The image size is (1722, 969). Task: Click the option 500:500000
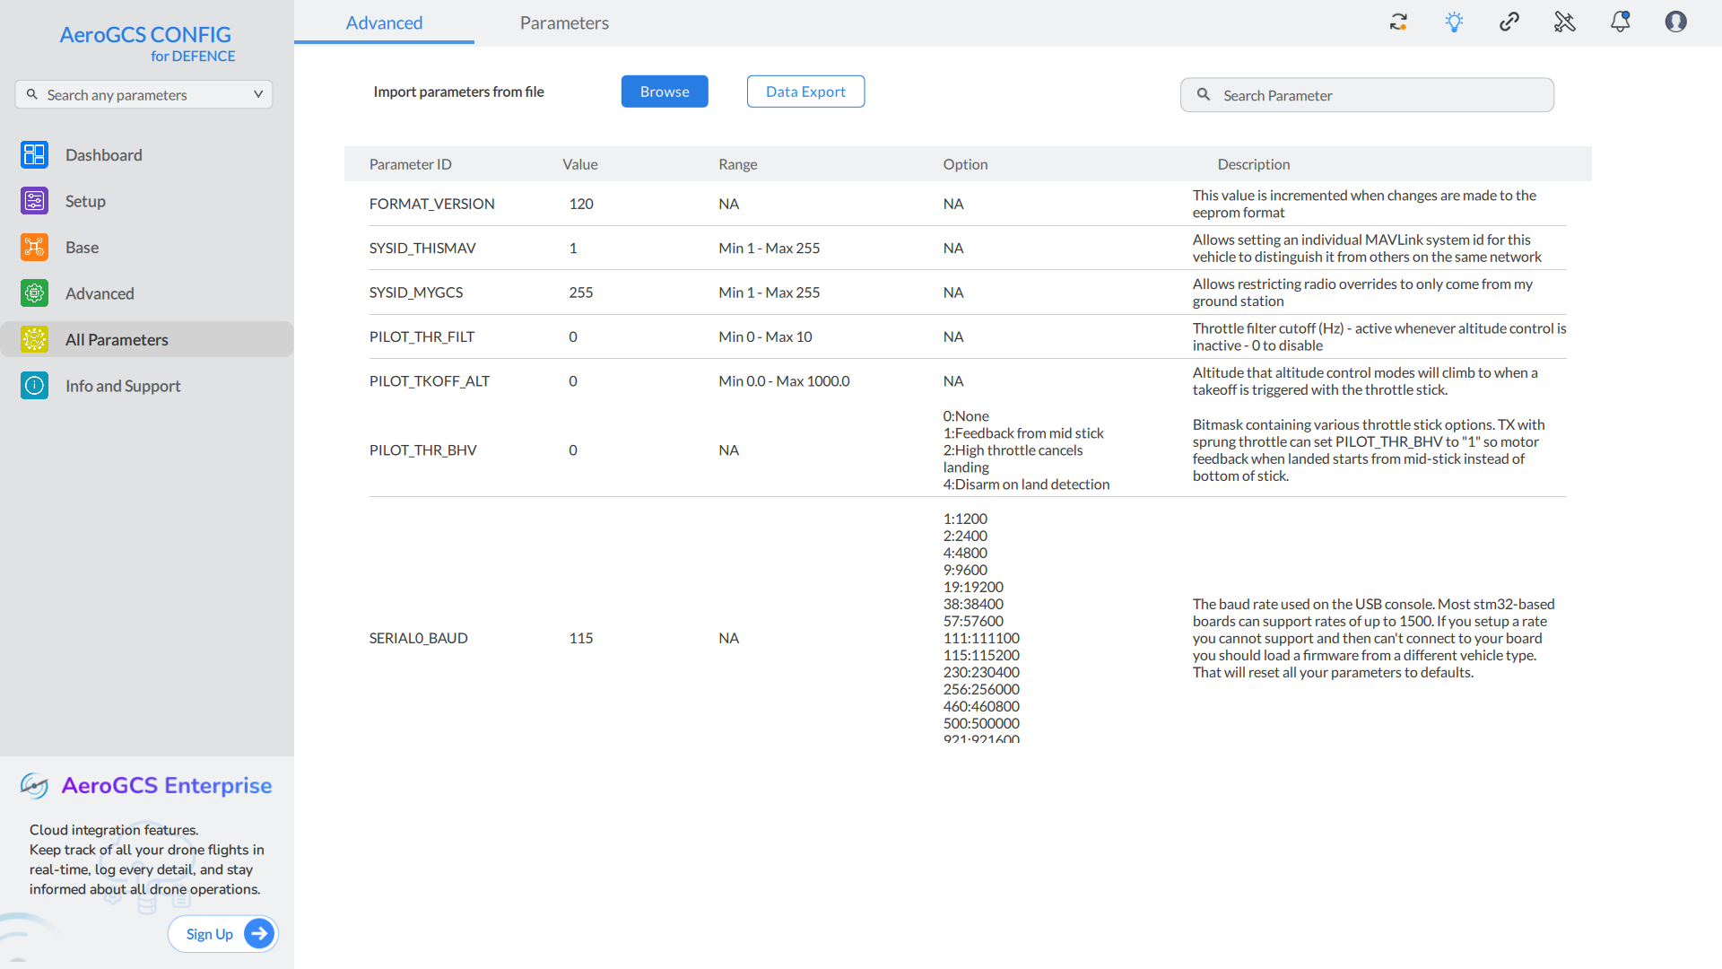pyautogui.click(x=981, y=723)
